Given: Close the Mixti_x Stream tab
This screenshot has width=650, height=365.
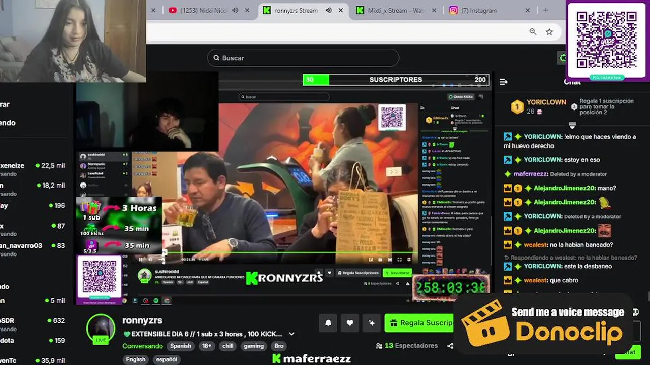Looking at the screenshot, I should [x=433, y=10].
